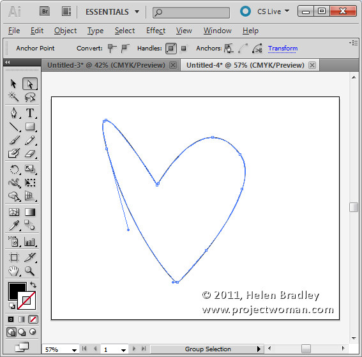Click the Transform link
The height and width of the screenshot is (357, 362).
point(283,49)
